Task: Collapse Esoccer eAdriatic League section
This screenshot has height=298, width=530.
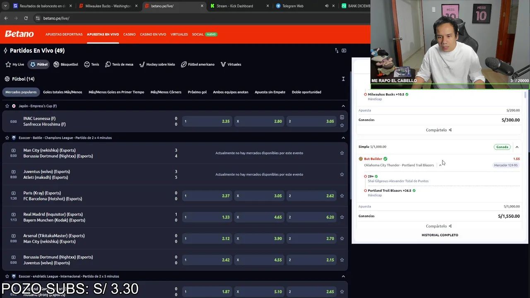Action: tap(343, 276)
